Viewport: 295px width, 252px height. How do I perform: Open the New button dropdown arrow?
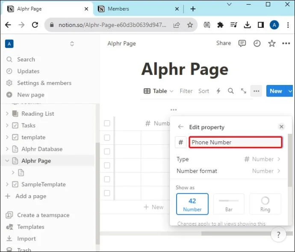pos(290,91)
